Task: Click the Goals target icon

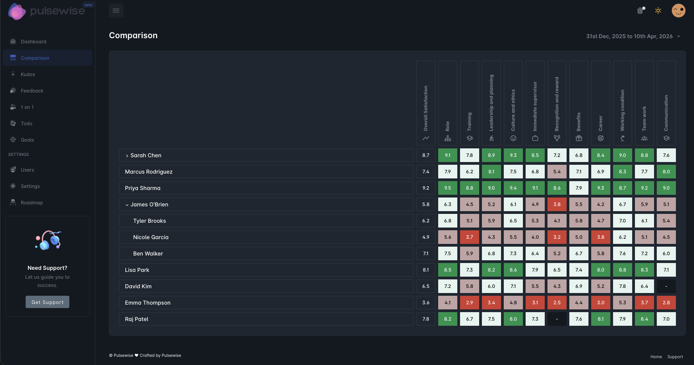Action: click(13, 140)
